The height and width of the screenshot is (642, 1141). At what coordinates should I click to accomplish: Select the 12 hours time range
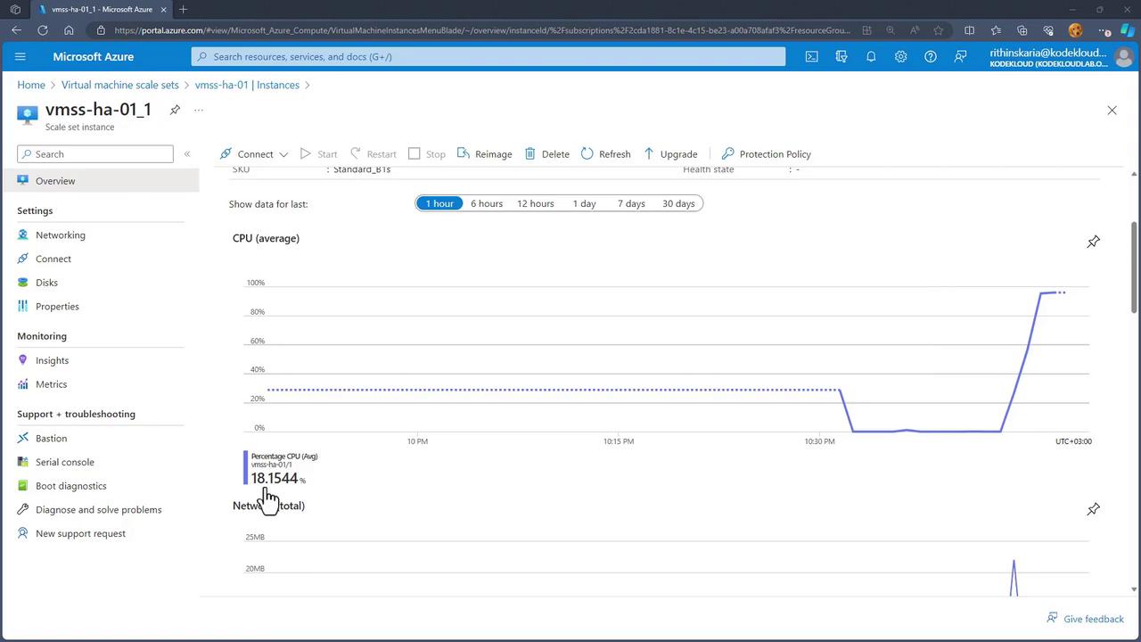pos(536,203)
